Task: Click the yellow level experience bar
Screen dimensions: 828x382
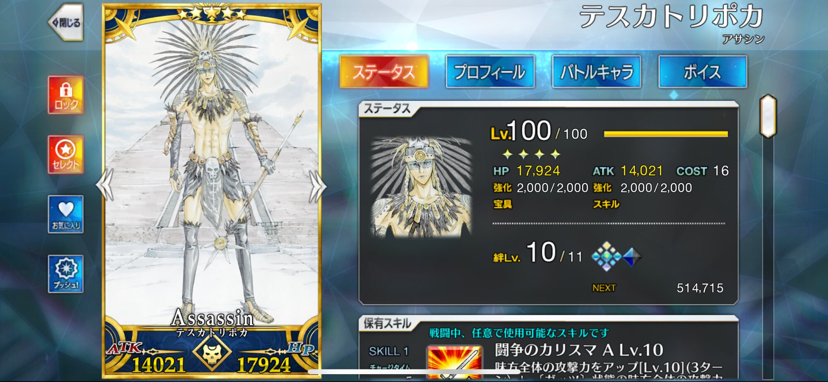Action: [666, 134]
